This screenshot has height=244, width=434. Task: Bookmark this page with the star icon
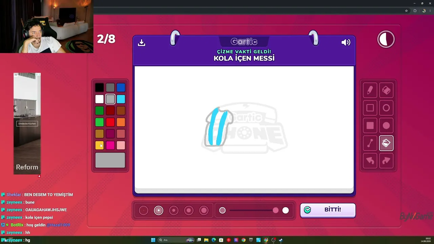pyautogui.click(x=406, y=11)
